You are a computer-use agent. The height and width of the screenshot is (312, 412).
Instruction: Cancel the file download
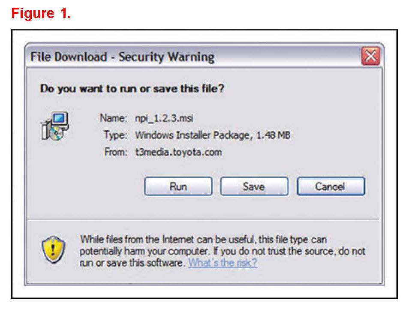tap(330, 186)
